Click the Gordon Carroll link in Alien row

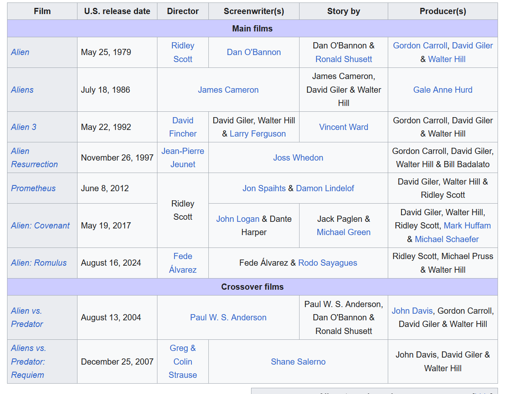[x=420, y=46]
